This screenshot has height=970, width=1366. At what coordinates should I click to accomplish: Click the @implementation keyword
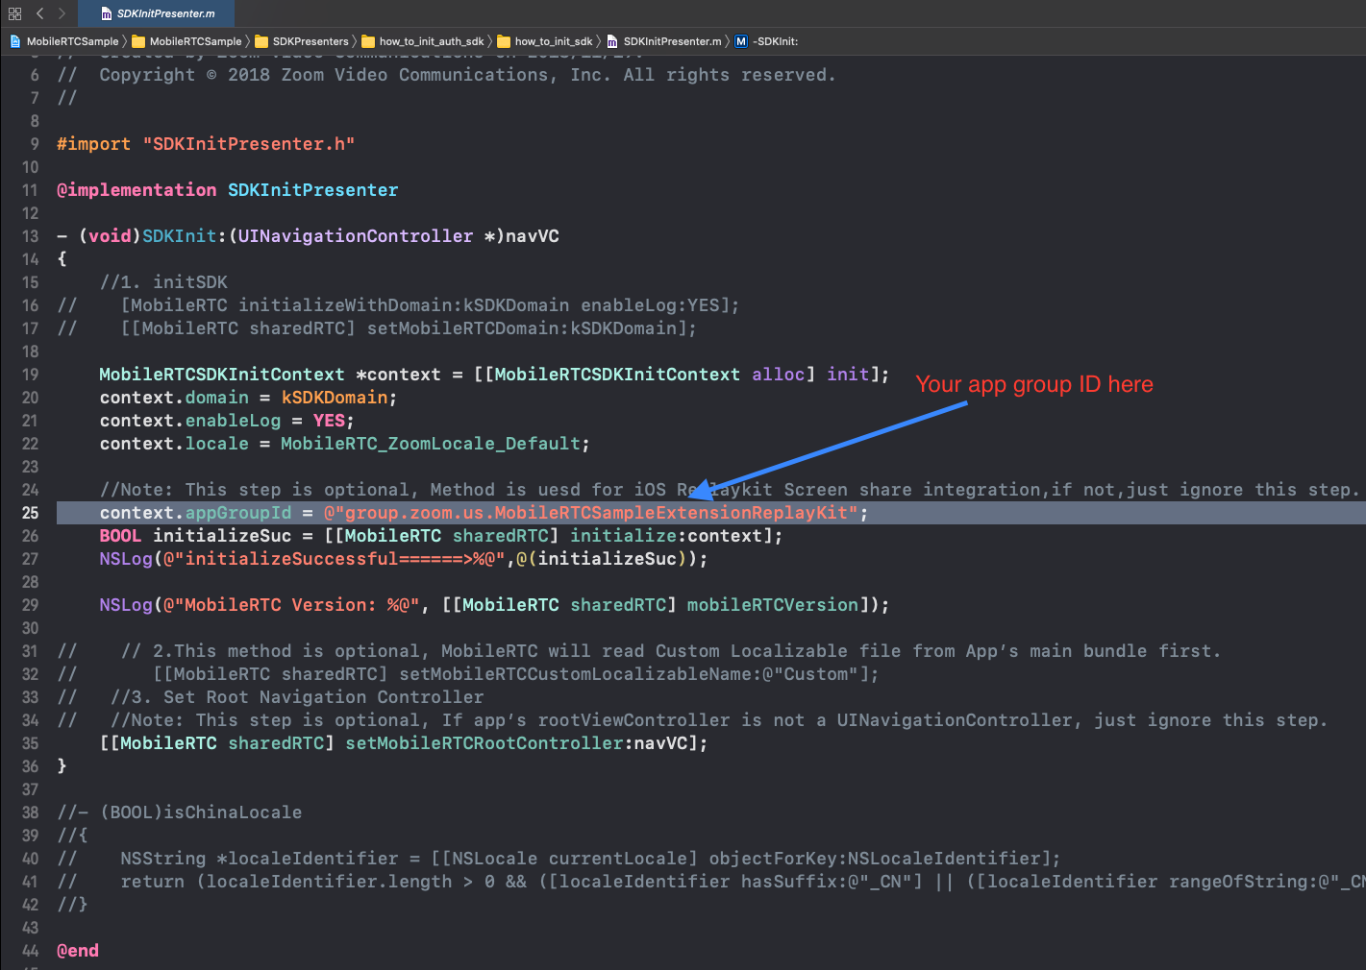(137, 190)
